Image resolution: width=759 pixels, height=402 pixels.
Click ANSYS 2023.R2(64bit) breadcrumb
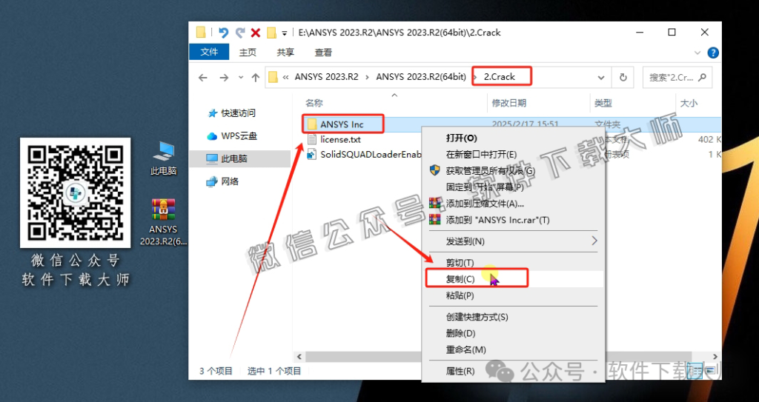(421, 77)
